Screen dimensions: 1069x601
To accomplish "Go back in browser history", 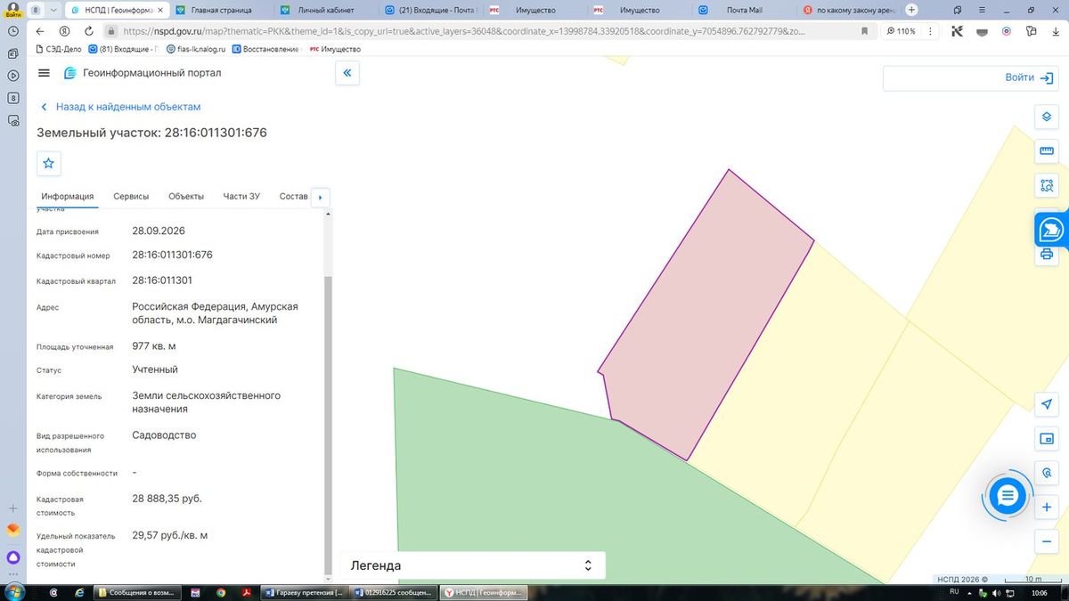I will (x=40, y=31).
